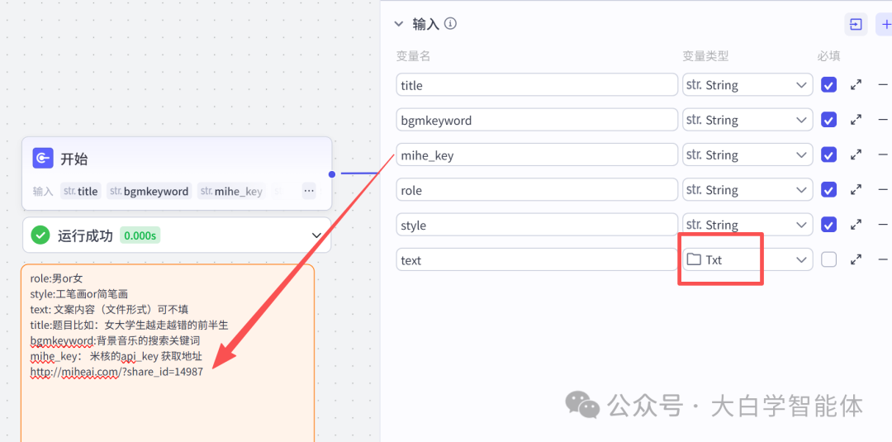Image resolution: width=892 pixels, height=442 pixels.
Task: Expand the style variable row editor
Action: (856, 225)
